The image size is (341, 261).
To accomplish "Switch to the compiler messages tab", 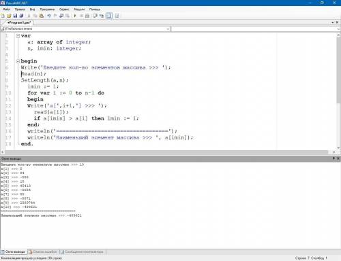I will tap(82, 251).
